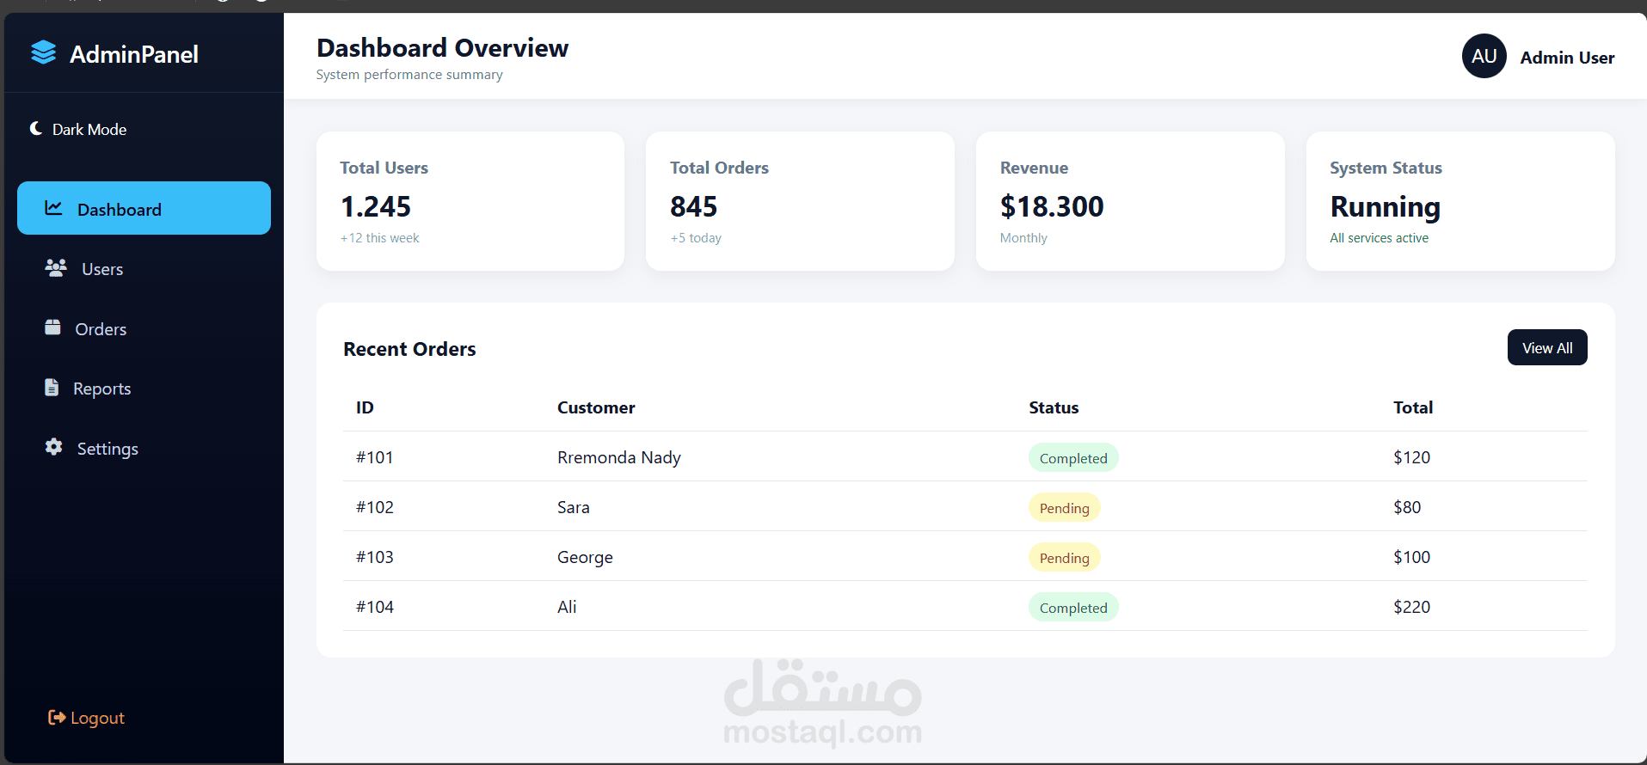Click '+5 today' text
The height and width of the screenshot is (765, 1647).
(696, 238)
